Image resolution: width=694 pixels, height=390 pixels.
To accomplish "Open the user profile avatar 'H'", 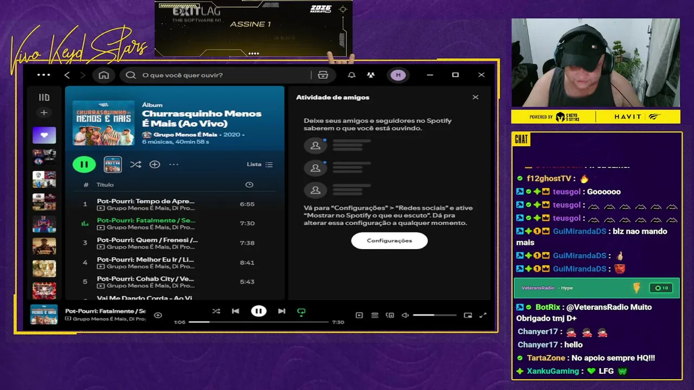I will [398, 75].
